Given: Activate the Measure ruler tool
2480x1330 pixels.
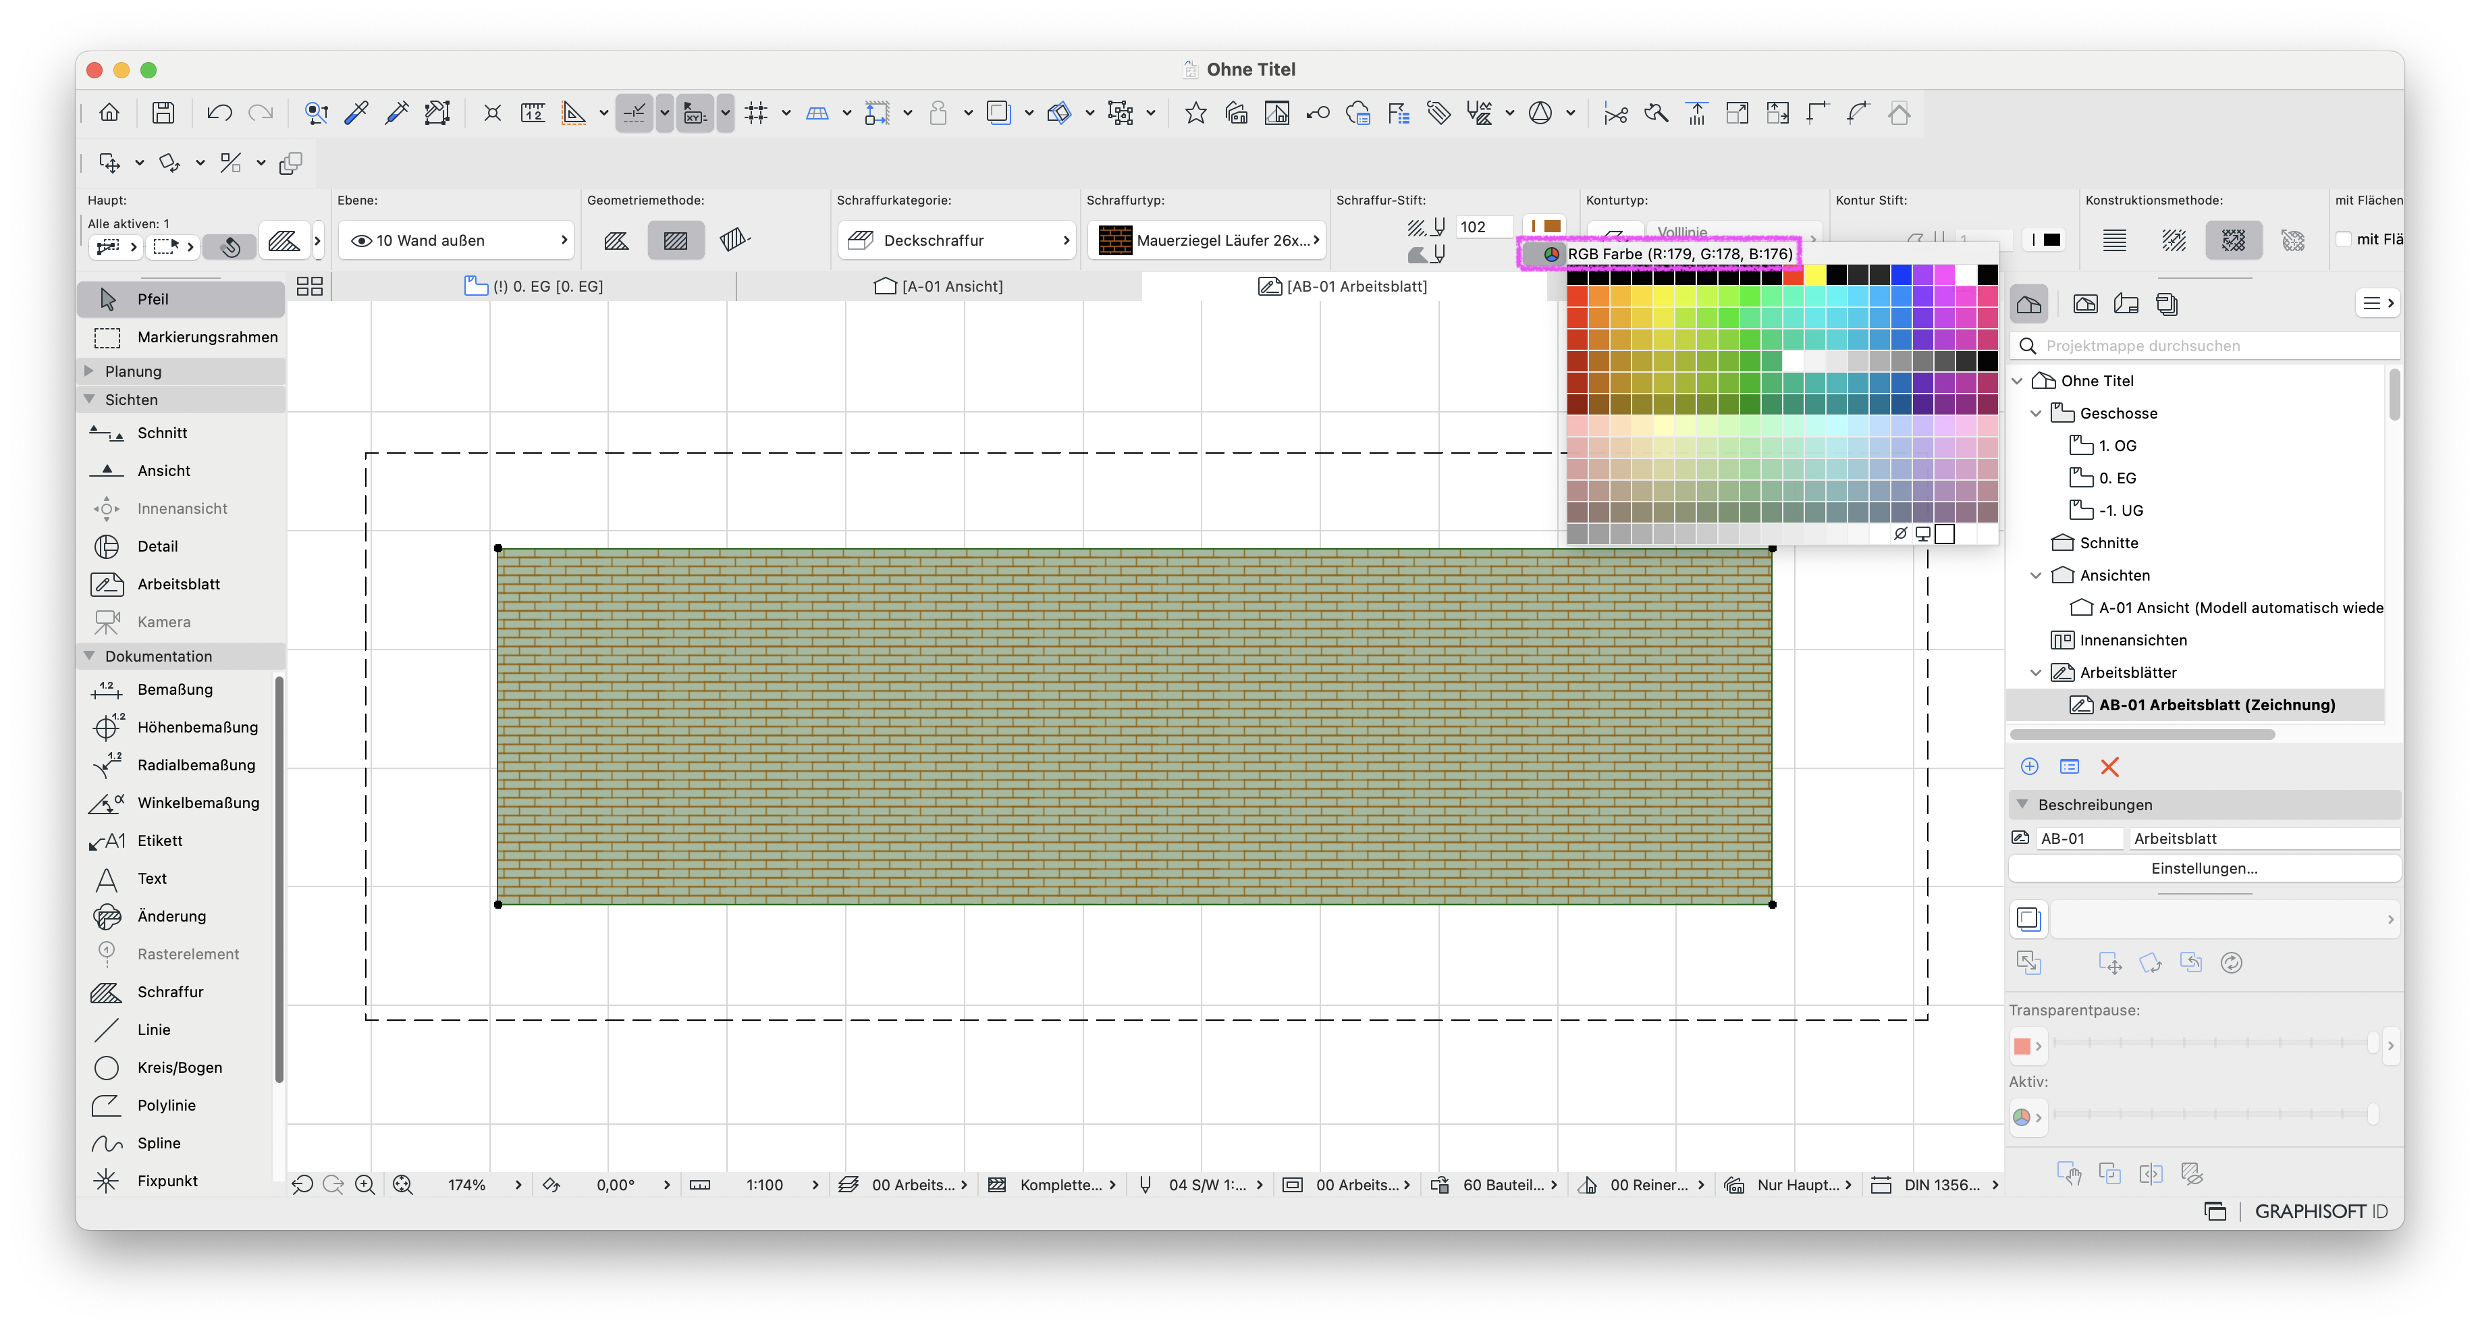Looking at the screenshot, I should [533, 113].
